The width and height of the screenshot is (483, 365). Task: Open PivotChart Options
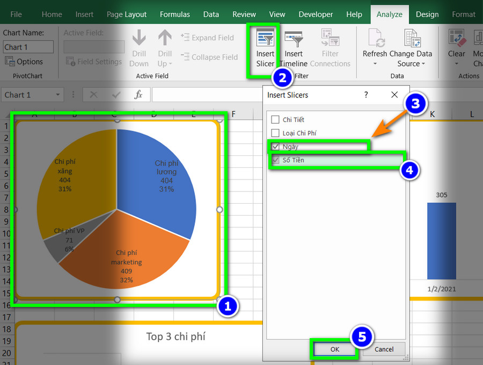(24, 61)
